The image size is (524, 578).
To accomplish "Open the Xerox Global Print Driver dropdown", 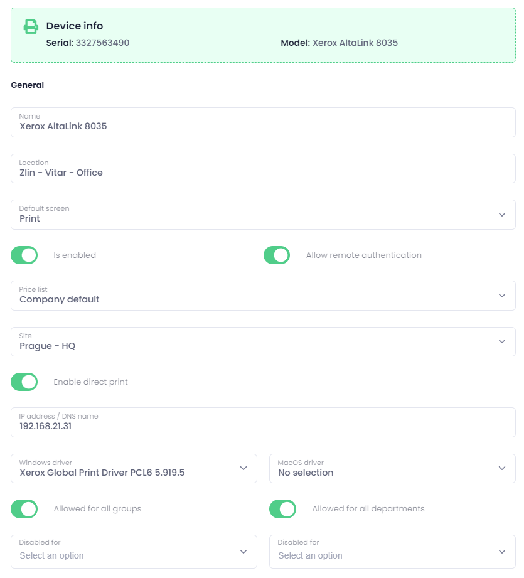I will click(134, 469).
